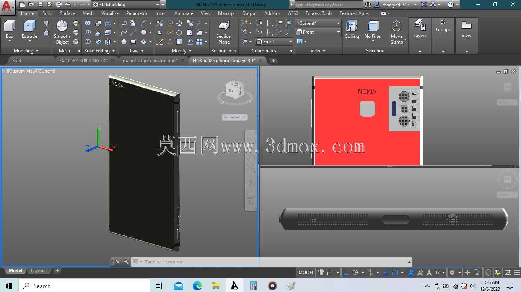Switch to the Layout1 tab

[39, 271]
